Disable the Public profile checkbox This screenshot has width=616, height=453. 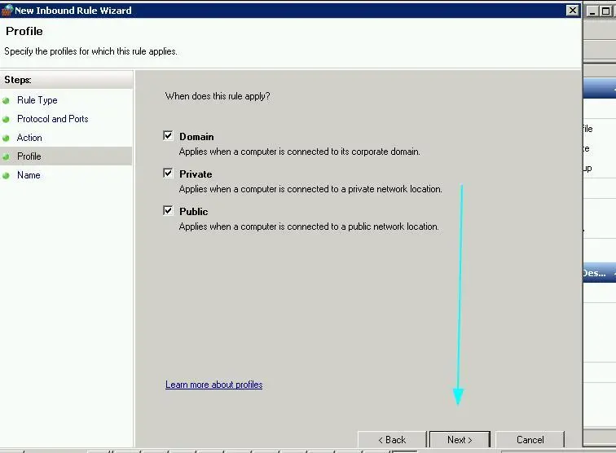(168, 210)
